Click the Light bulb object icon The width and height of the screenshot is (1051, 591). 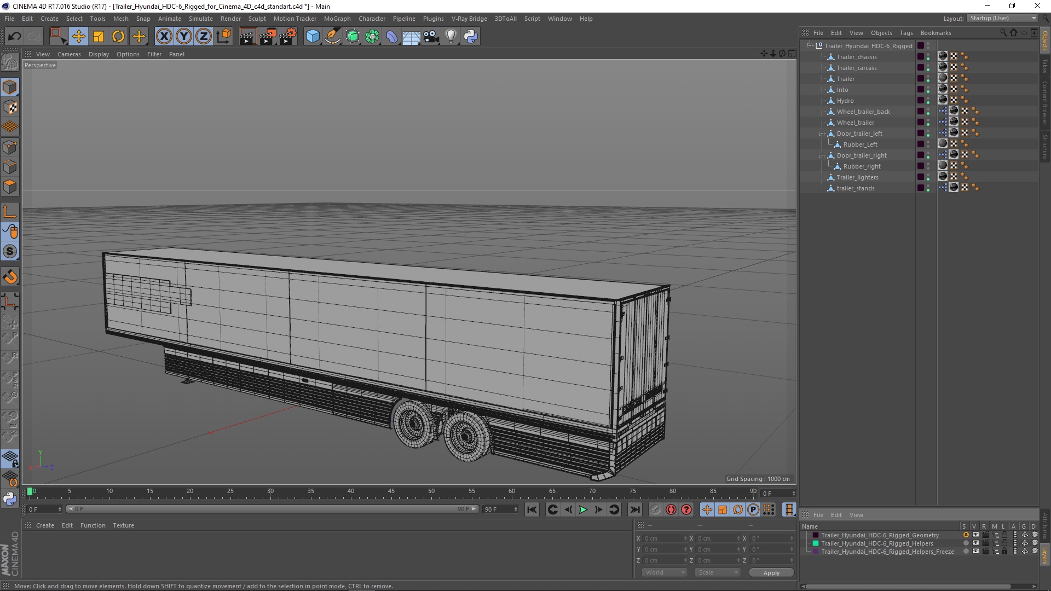pyautogui.click(x=451, y=37)
